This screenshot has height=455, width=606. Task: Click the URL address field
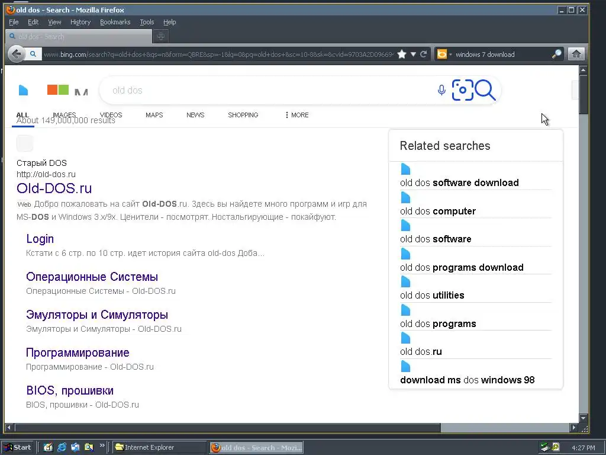tap(218, 55)
